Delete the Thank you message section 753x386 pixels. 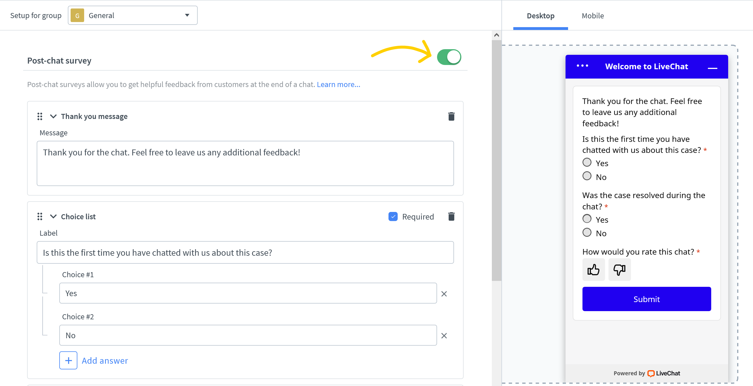[452, 116]
